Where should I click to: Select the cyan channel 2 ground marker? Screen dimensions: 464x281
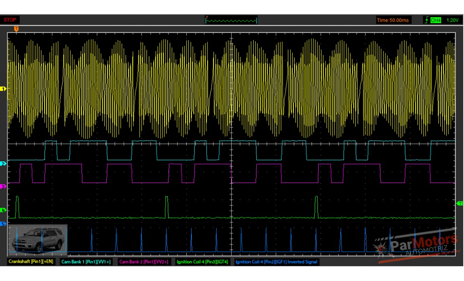pyautogui.click(x=4, y=164)
